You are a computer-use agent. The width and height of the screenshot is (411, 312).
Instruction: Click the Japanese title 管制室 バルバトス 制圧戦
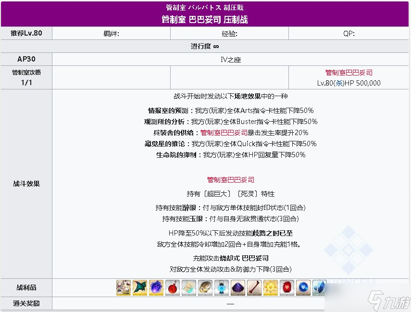[204, 8]
